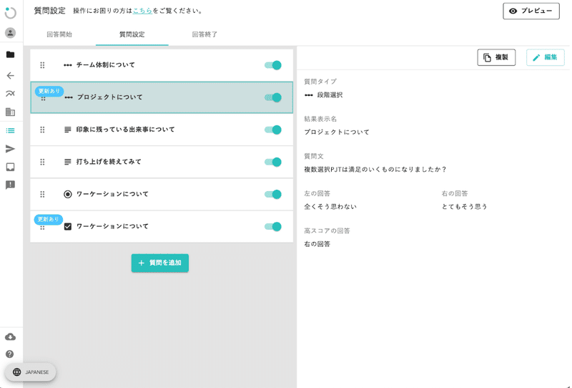This screenshot has height=388, width=572.
Task: Click 更新あり badge on プロジェクトについて
Action: point(49,91)
